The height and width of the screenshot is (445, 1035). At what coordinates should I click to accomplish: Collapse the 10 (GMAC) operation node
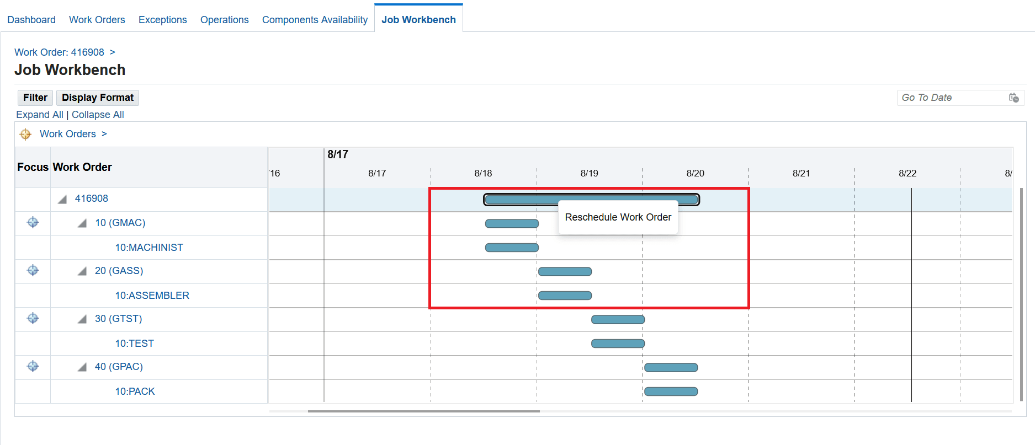point(82,223)
